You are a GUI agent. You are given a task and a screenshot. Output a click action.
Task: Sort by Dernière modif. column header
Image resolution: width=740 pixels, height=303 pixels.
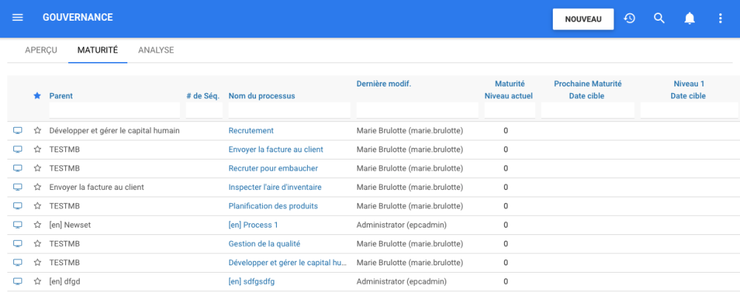tap(383, 84)
